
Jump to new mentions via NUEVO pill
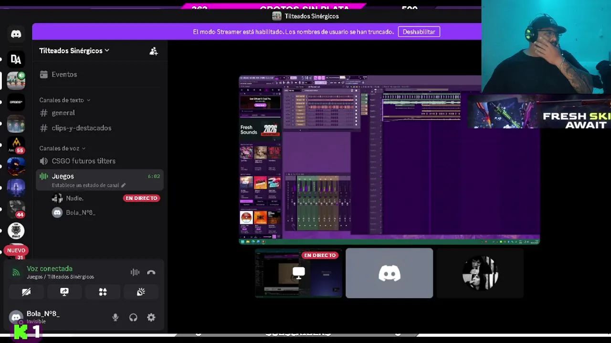(16, 250)
